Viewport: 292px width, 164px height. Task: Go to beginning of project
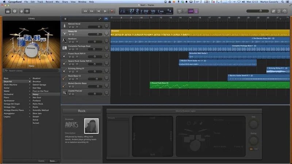(99, 11)
